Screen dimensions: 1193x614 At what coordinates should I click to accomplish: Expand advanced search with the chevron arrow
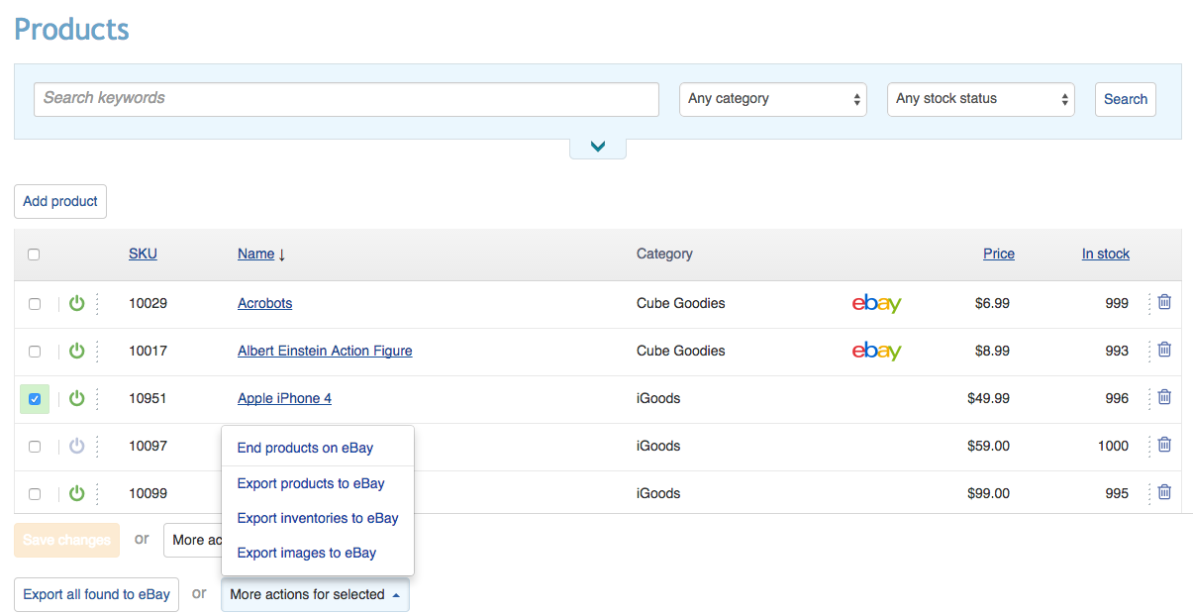597,147
